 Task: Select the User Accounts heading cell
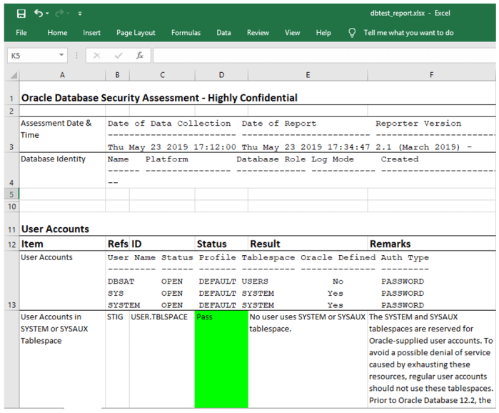(x=56, y=229)
